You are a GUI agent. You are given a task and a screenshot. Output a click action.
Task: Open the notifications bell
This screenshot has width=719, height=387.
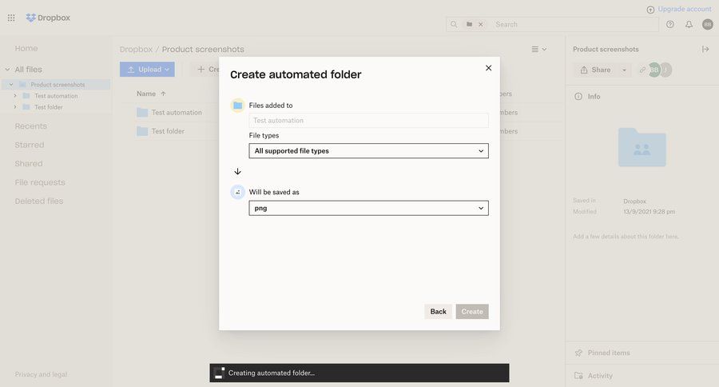[689, 24]
